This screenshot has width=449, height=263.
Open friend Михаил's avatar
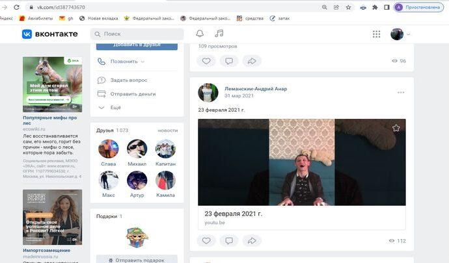tap(137, 149)
